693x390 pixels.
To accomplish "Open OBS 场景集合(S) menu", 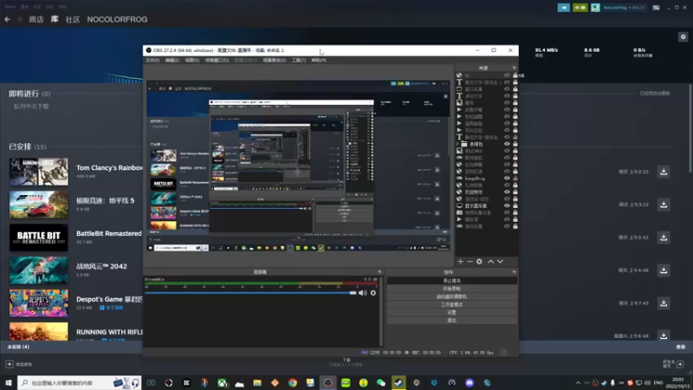I will [x=275, y=60].
